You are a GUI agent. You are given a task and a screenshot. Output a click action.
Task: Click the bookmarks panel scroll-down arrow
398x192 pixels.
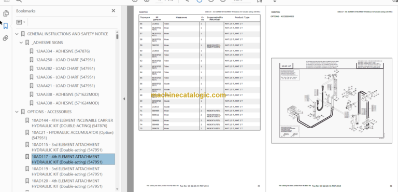pos(117,189)
